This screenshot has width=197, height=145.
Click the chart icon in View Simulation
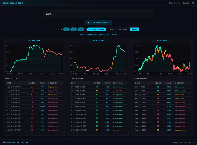[x=88, y=23]
